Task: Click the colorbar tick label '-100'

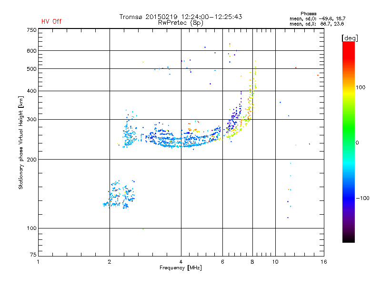Action: click(362, 198)
